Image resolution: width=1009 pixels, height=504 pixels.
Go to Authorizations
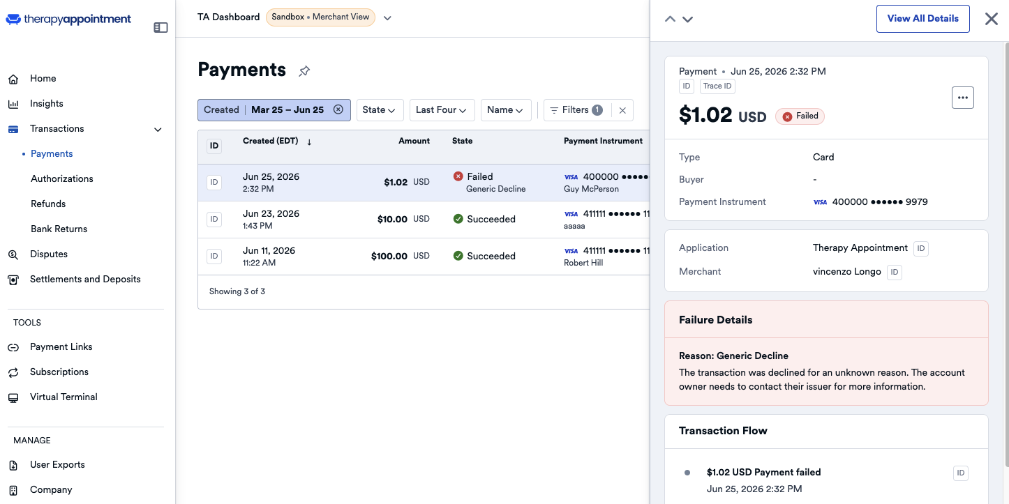tap(62, 179)
